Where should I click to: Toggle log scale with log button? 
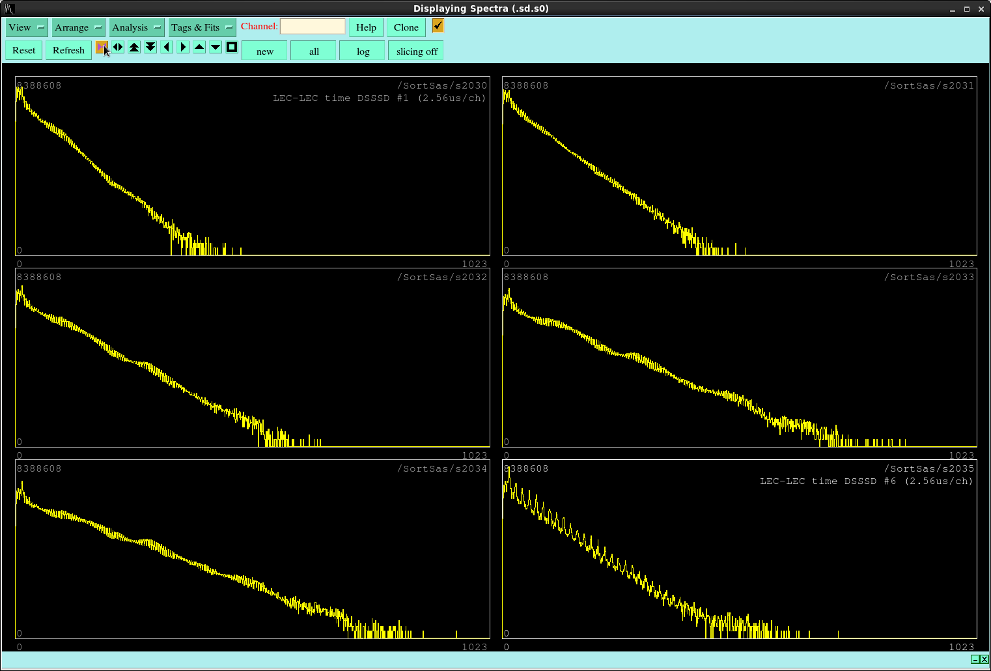point(363,51)
